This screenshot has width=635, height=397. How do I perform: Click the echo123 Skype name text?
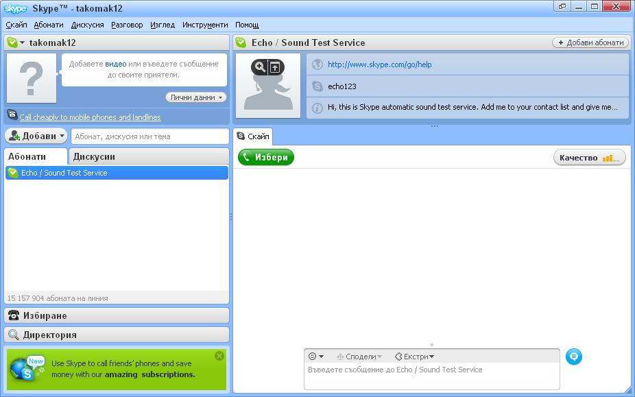point(342,86)
